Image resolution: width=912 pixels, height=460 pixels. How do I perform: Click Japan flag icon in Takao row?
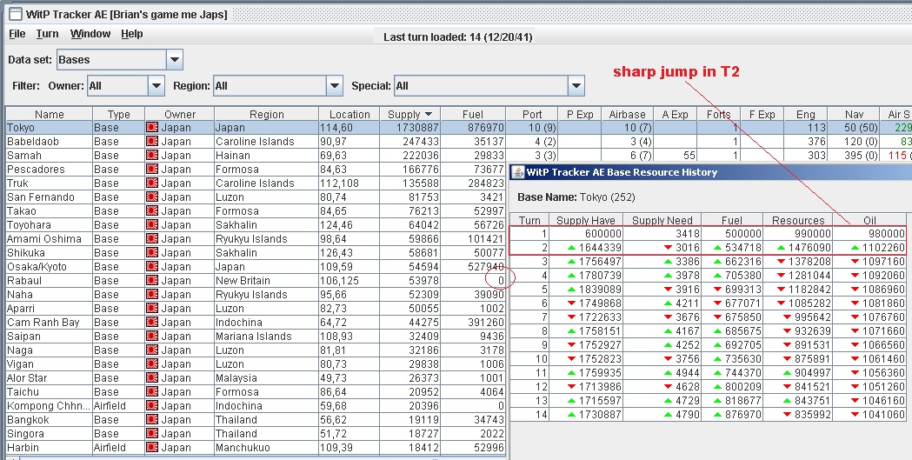pyautogui.click(x=152, y=211)
